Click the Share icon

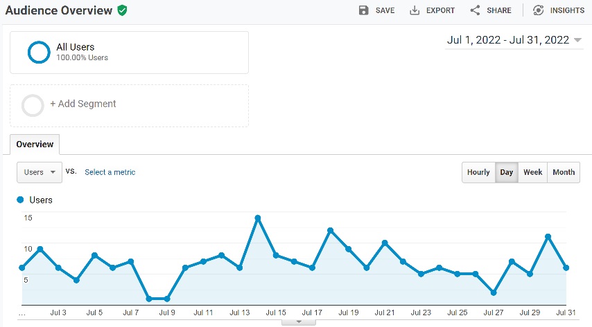point(475,10)
